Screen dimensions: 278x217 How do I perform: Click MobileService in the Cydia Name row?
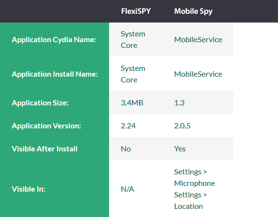point(198,40)
